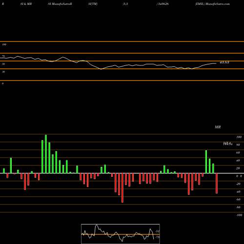Click the last red bar at right end of histogram

click(217, 183)
